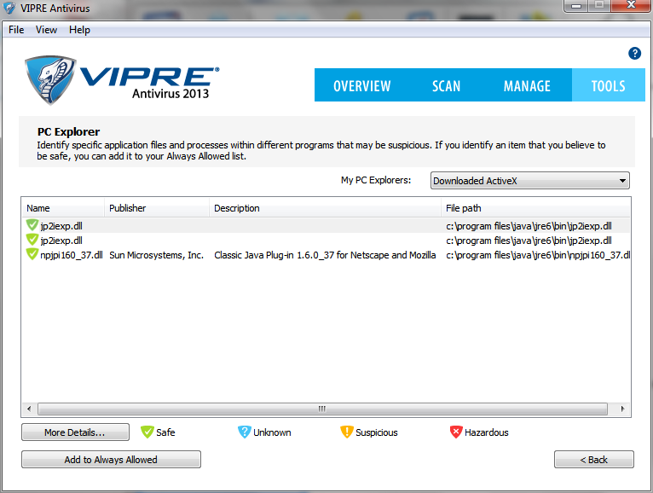Screen dimensions: 653x493
Task: Click the More Details... button
Action: coord(75,432)
